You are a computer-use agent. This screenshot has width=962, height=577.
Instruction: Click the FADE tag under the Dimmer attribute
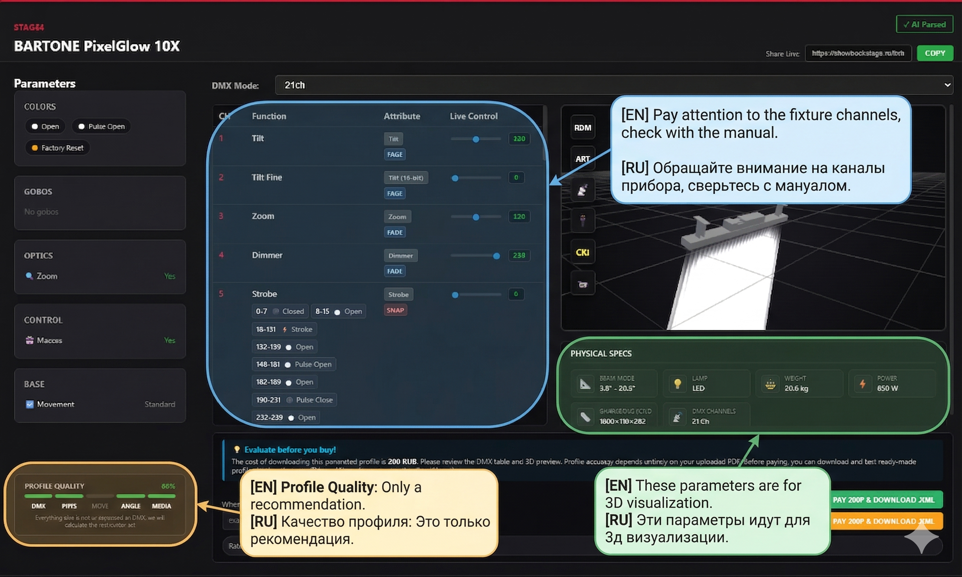(394, 271)
